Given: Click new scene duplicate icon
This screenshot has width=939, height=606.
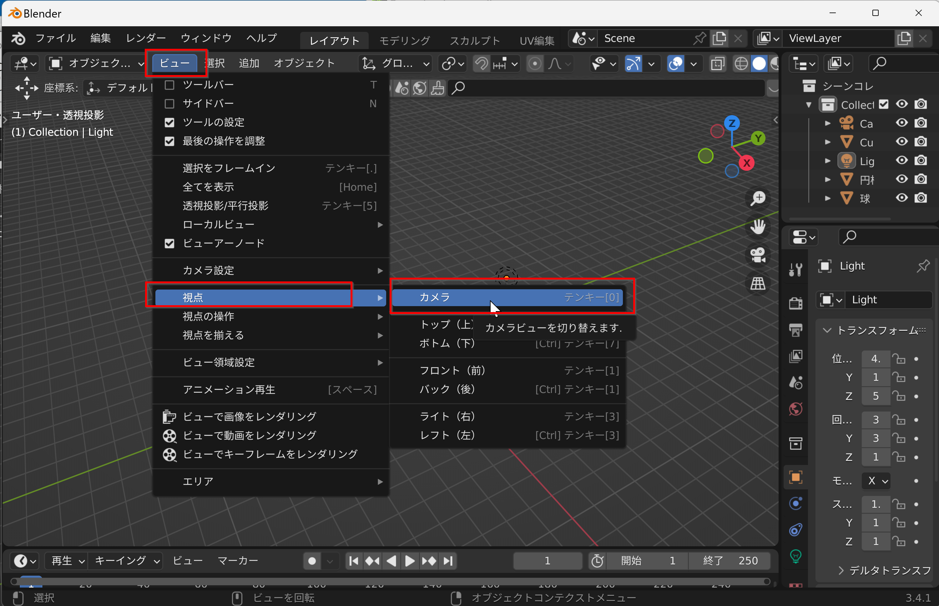Looking at the screenshot, I should point(719,38).
